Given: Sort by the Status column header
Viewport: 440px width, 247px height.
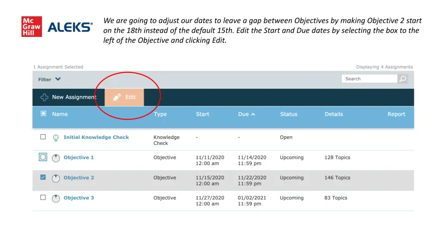Looking at the screenshot, I should (289, 114).
